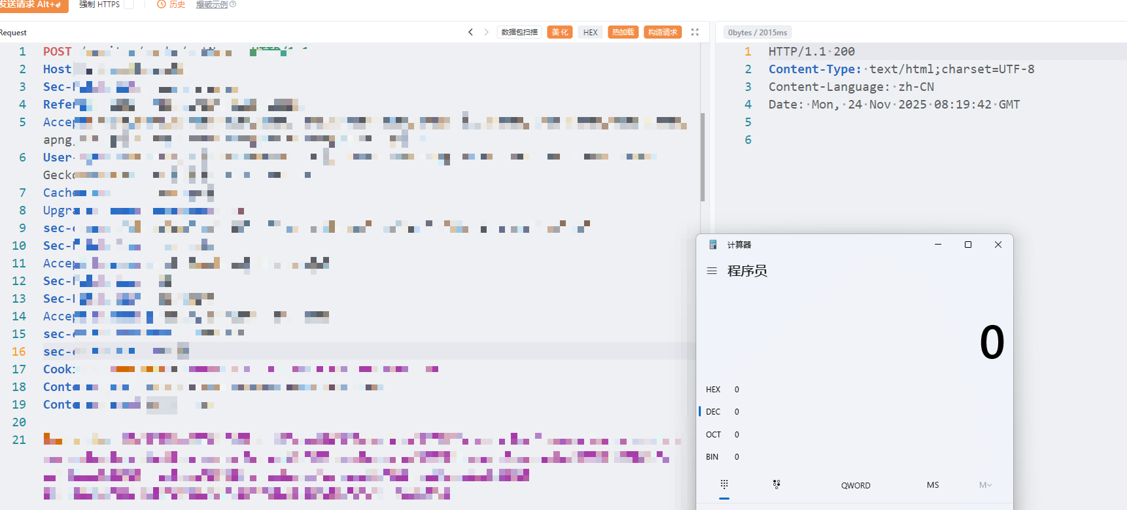Open the 爆破示例 link
Viewport: 1127px width, 510px height.
[211, 5]
